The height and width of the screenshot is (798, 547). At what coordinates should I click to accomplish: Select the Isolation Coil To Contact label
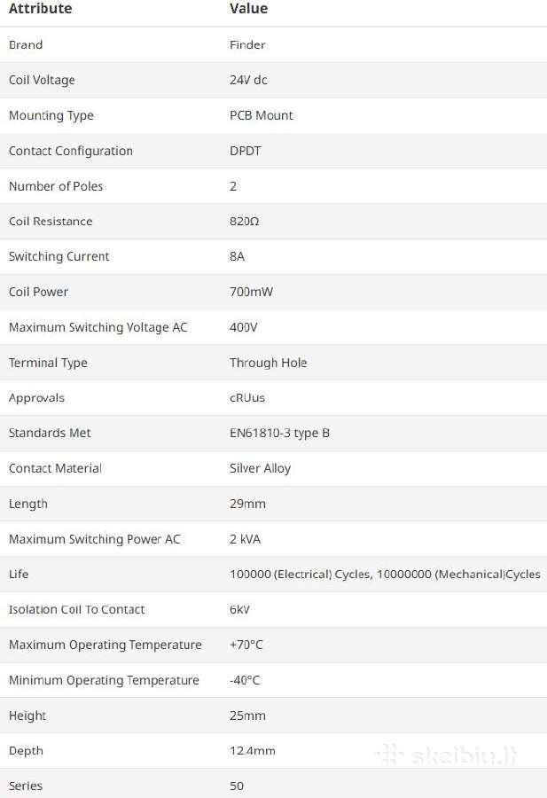point(77,610)
